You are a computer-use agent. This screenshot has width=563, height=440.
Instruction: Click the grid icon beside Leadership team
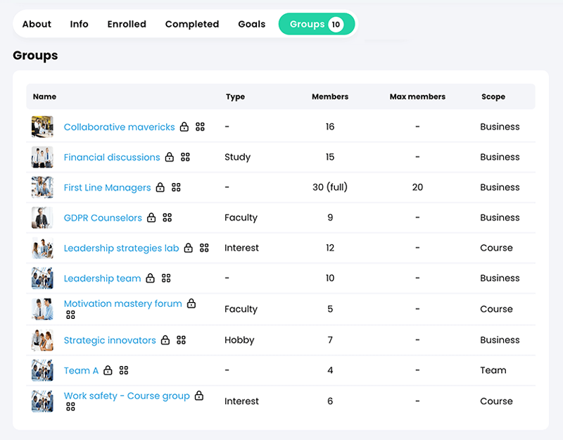coord(167,278)
